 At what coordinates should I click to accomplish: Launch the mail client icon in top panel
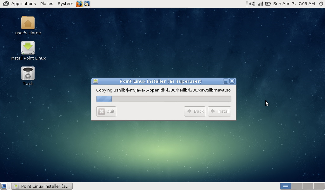[x=87, y=4]
